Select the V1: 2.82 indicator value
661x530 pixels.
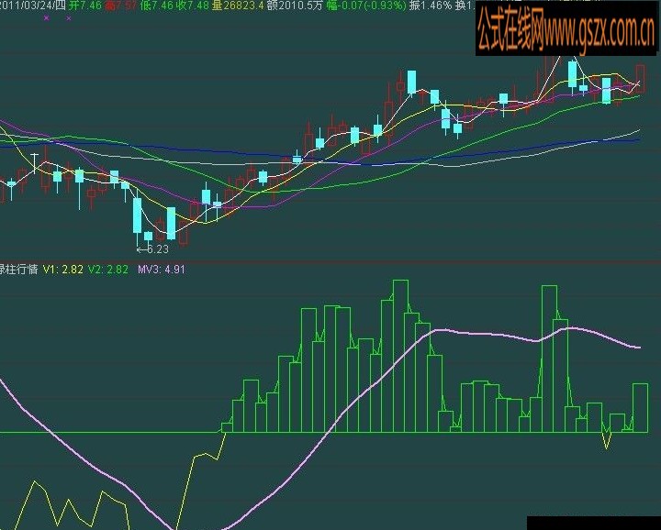click(x=63, y=269)
